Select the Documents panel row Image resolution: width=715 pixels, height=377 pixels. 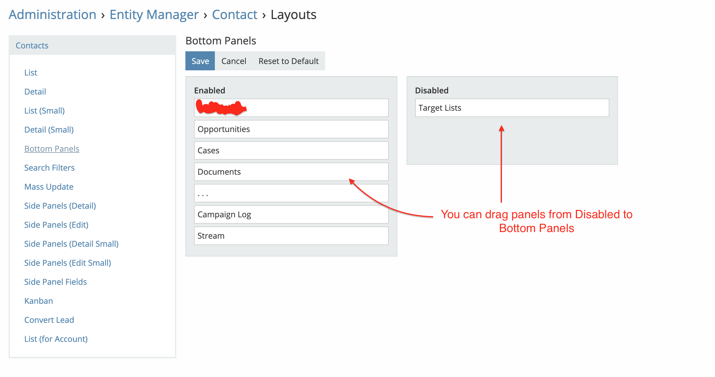click(x=291, y=172)
